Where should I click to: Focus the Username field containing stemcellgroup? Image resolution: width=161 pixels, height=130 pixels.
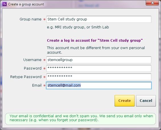(x=99, y=60)
